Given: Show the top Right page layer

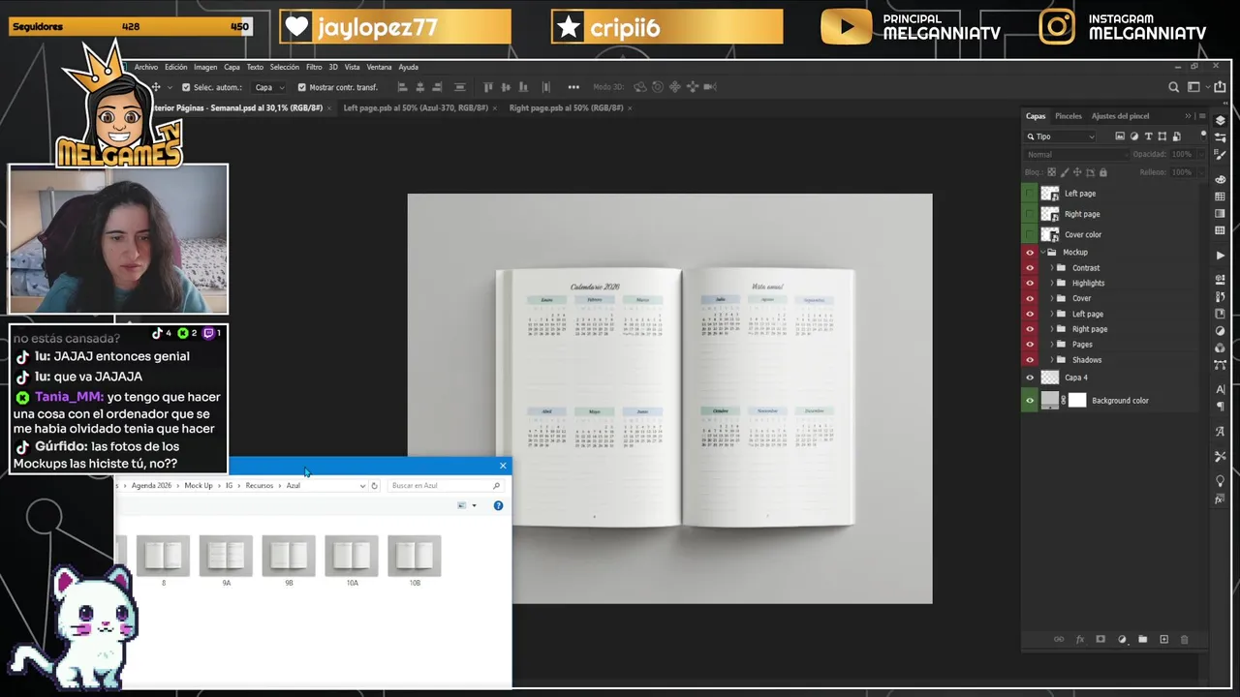Looking at the screenshot, I should tap(1029, 214).
